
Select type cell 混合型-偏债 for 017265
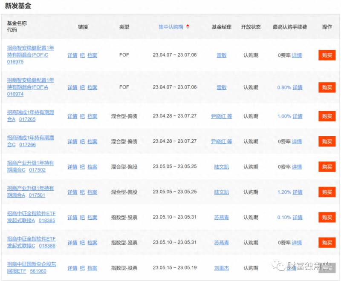(124, 116)
